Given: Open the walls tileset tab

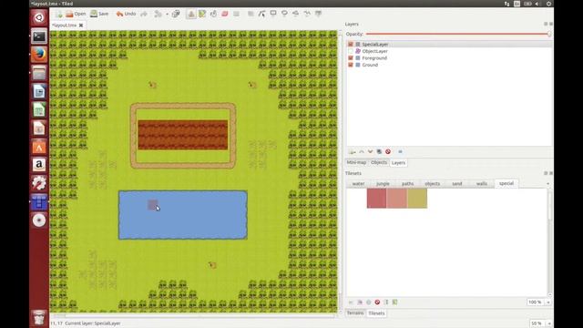Looking at the screenshot, I should pyautogui.click(x=482, y=184).
